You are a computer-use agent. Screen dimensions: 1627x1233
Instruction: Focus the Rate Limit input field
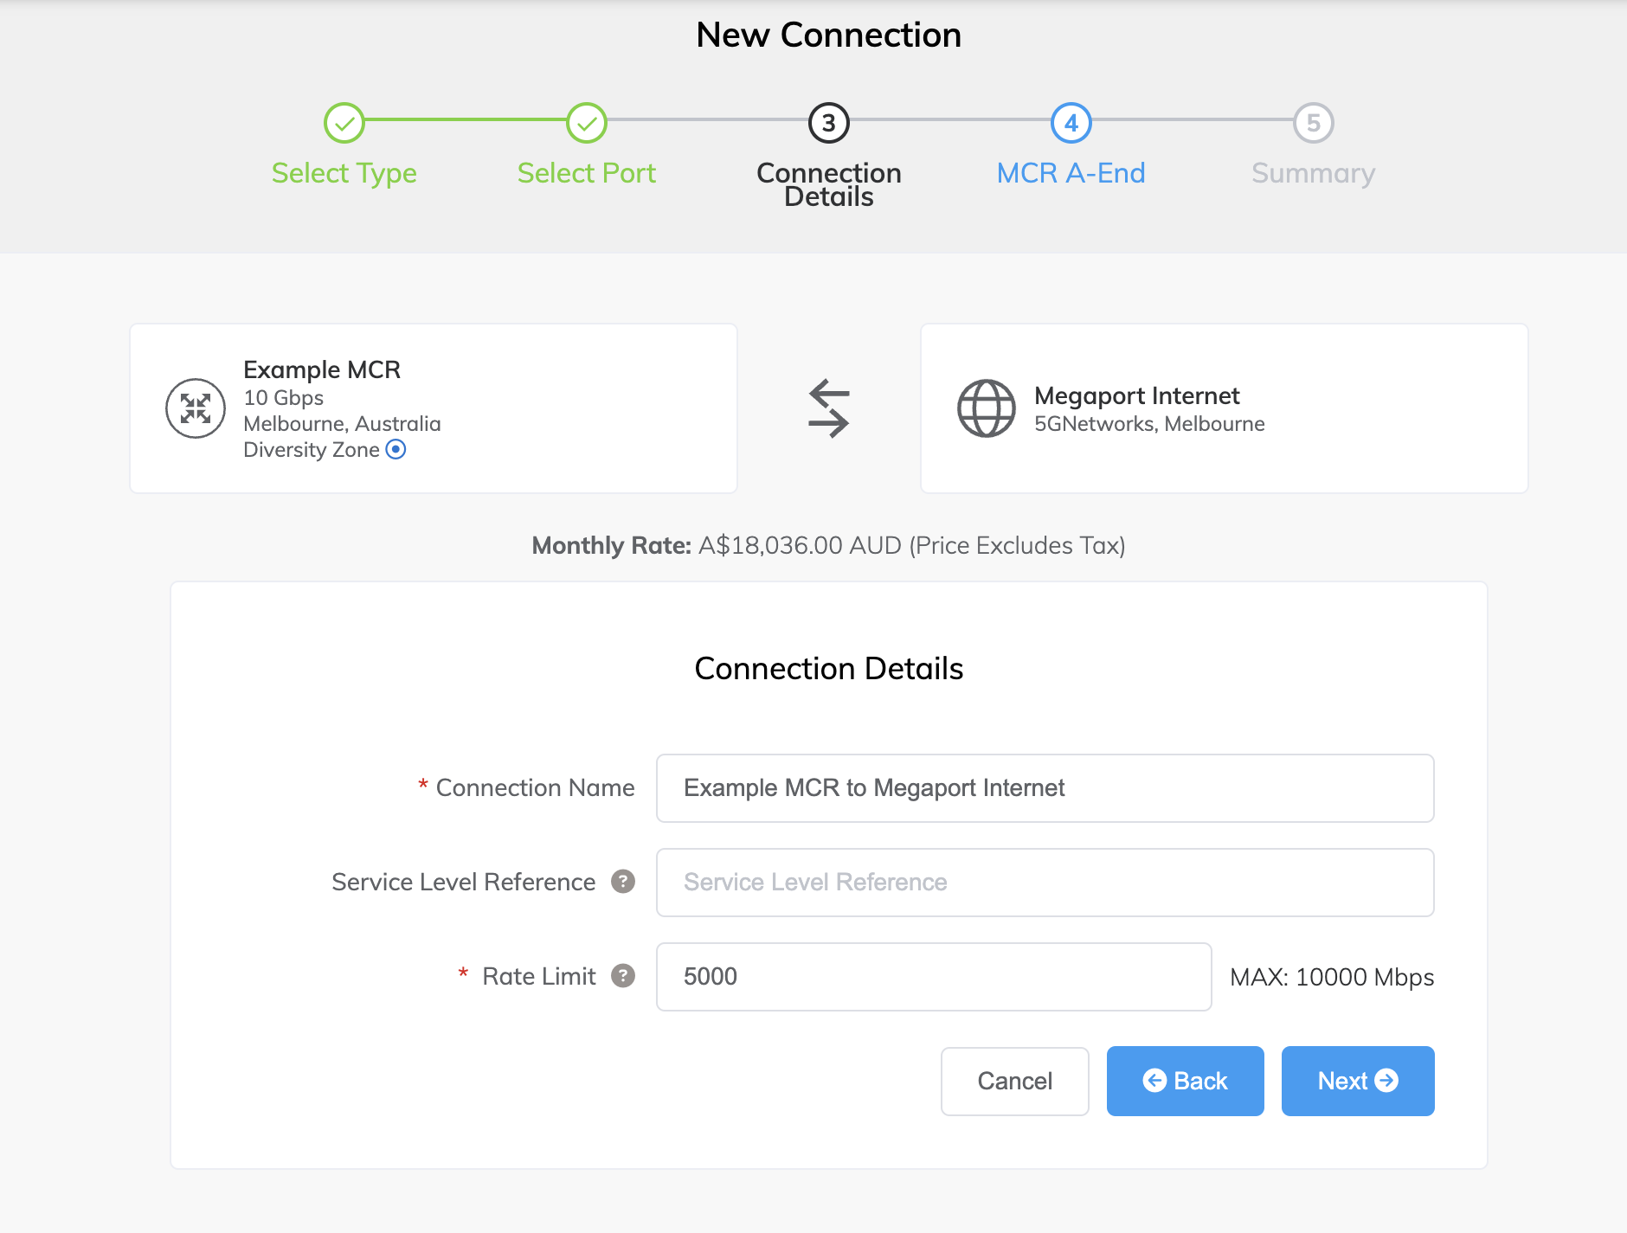point(934,977)
